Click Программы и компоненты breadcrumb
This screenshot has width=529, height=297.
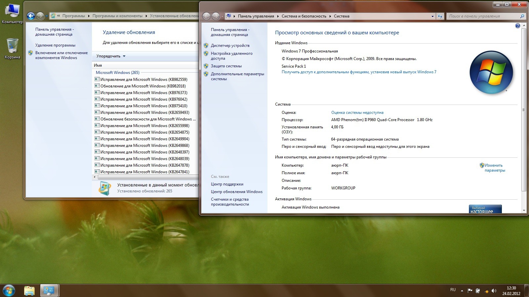(x=117, y=16)
